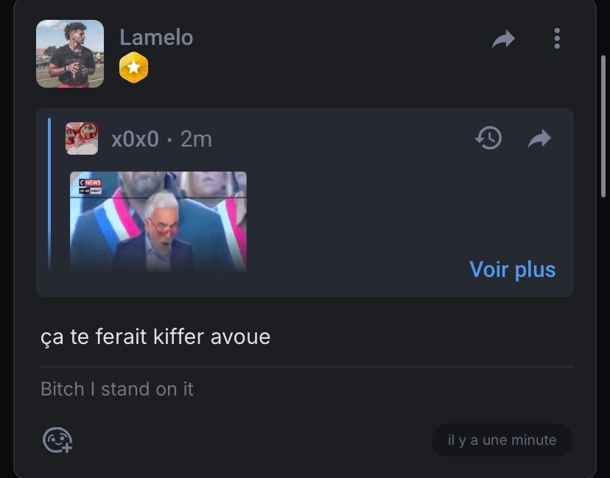Click the "il y a une minute" timestamp

pyautogui.click(x=502, y=440)
